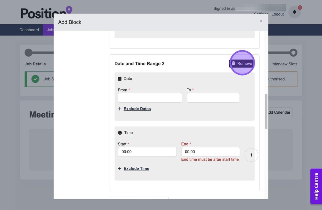Open the End time field
Screen dimensions: 322x210
210,152
